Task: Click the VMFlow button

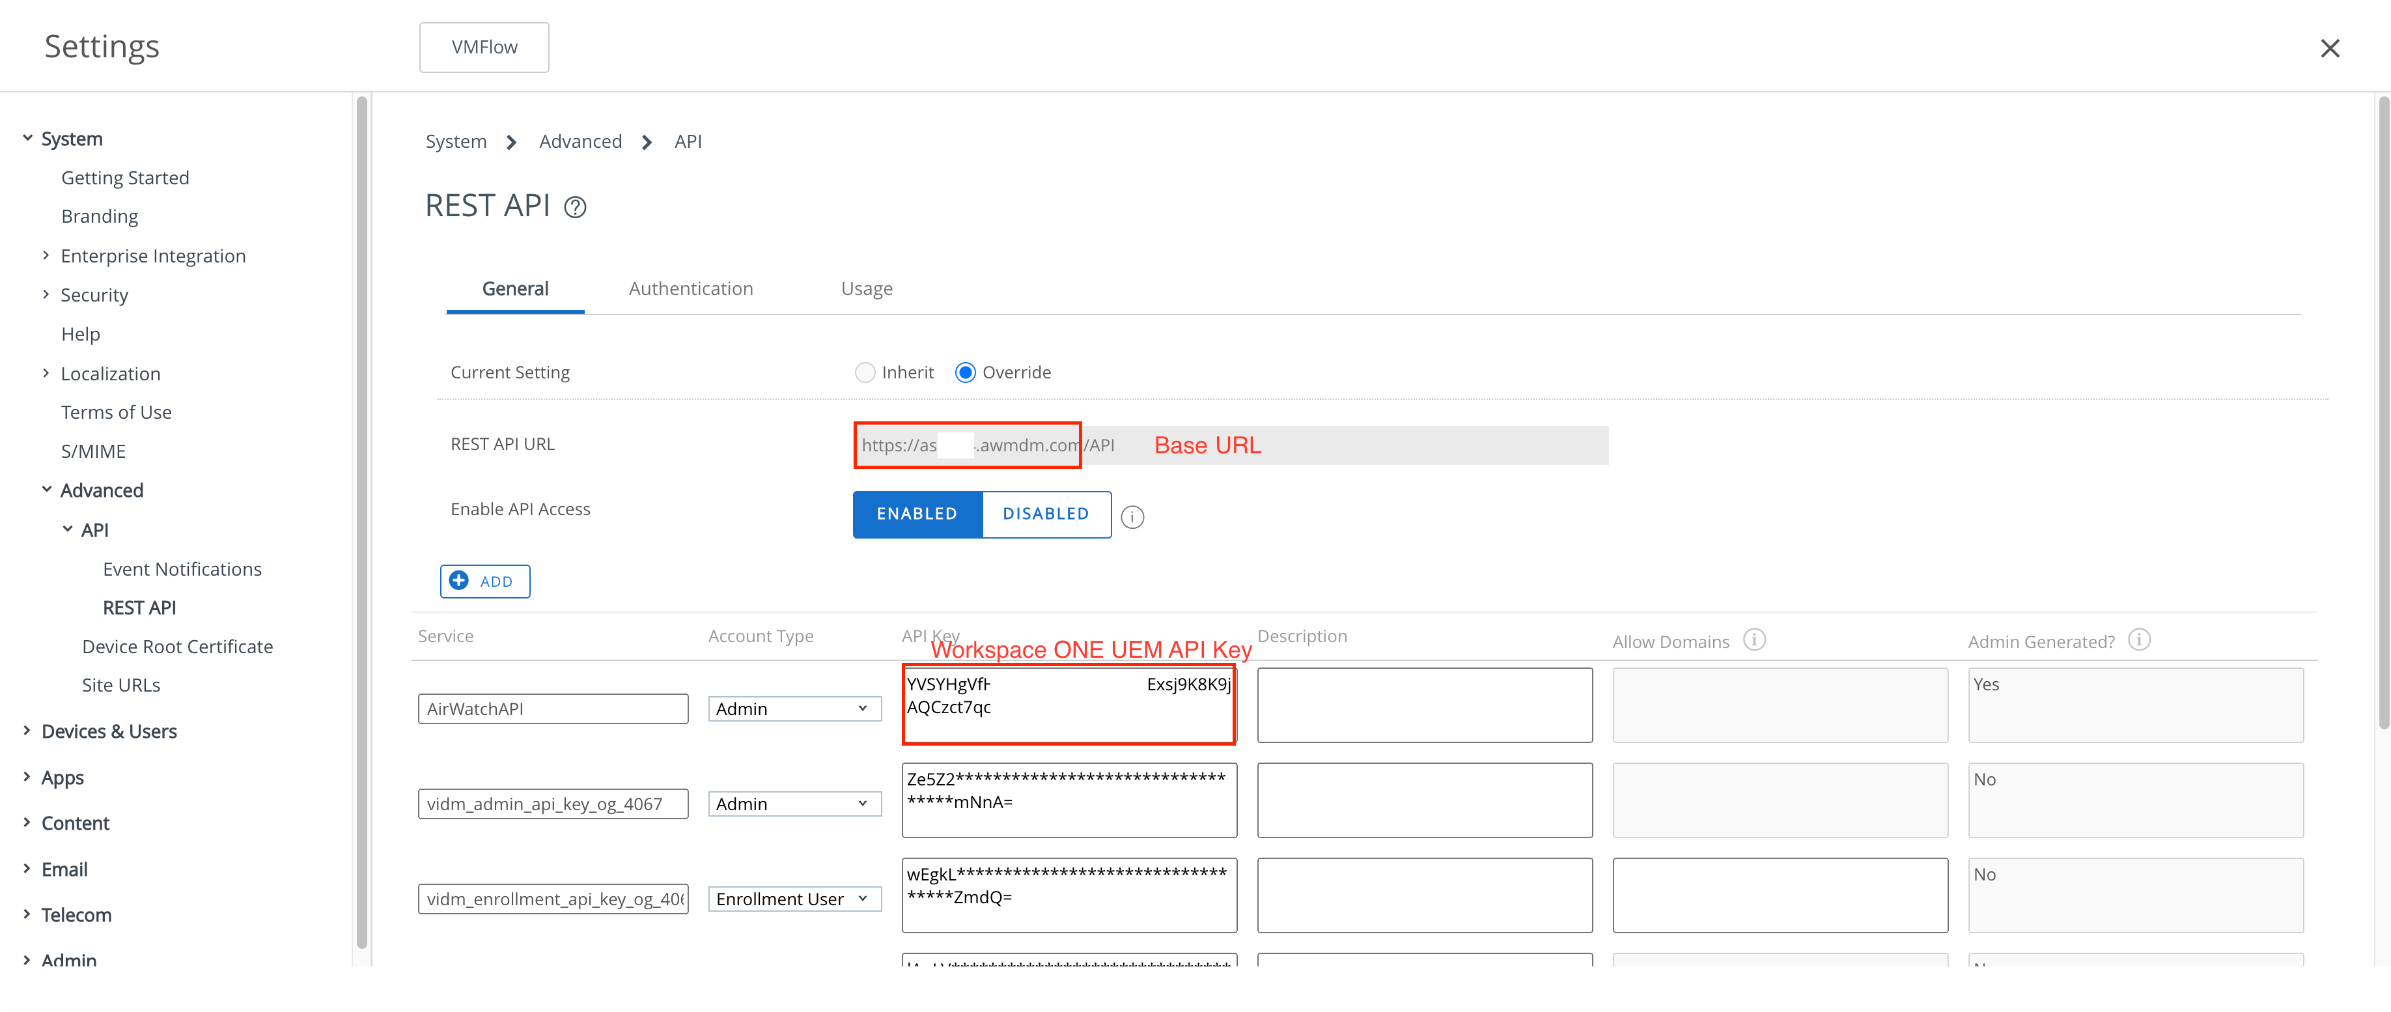Action: [x=484, y=46]
